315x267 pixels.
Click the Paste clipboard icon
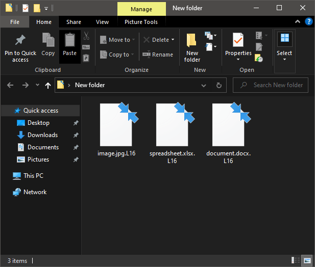click(70, 40)
